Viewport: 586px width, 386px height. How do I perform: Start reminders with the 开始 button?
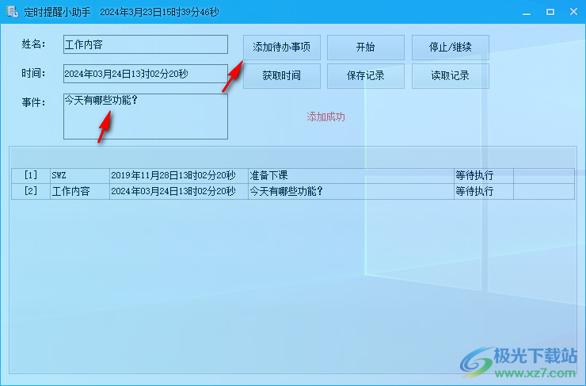366,48
